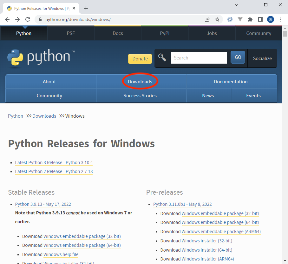Image resolution: width=288 pixels, height=264 pixels.
Task: Download stable Windows embeddable package (64-bit)
Action: tap(82, 245)
